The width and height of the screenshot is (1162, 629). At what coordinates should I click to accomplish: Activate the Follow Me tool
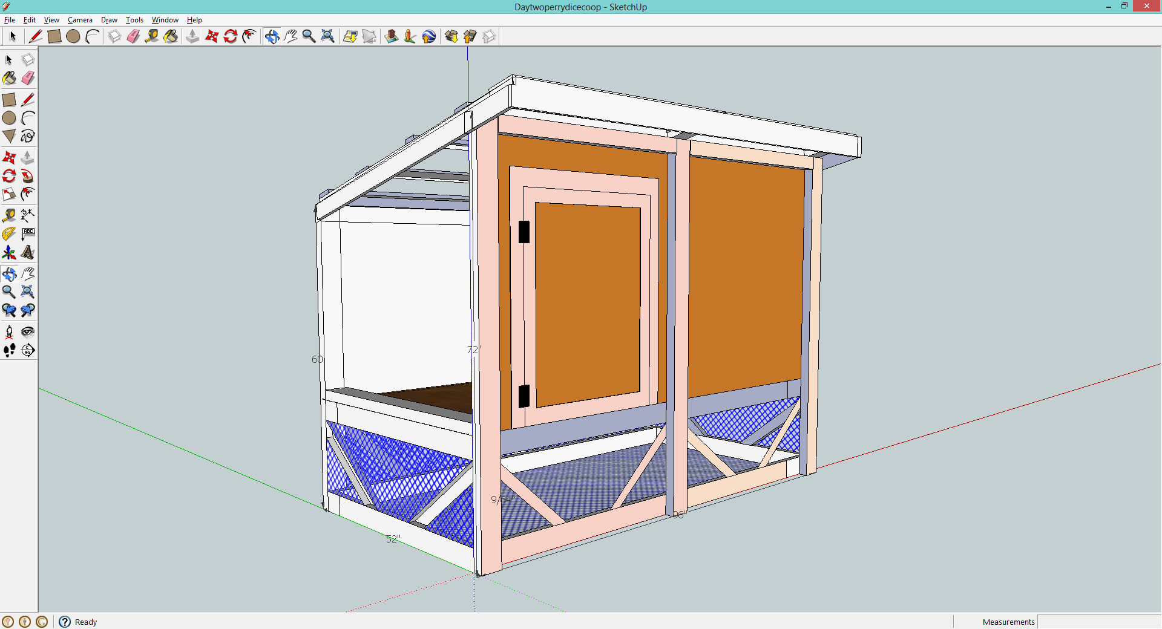click(28, 176)
